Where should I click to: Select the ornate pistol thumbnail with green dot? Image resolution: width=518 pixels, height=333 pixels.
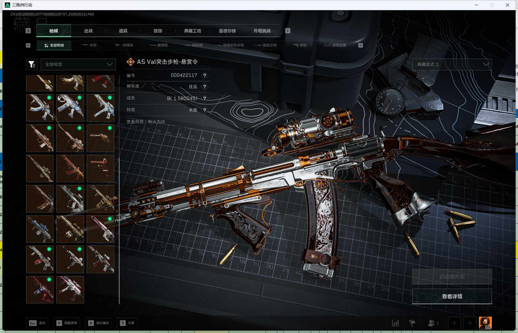point(100,138)
